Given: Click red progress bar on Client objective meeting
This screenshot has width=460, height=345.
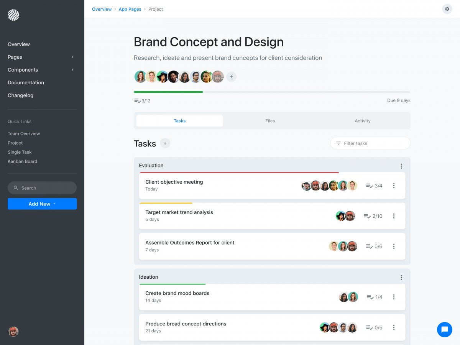Looking at the screenshot, I should pos(239,172).
